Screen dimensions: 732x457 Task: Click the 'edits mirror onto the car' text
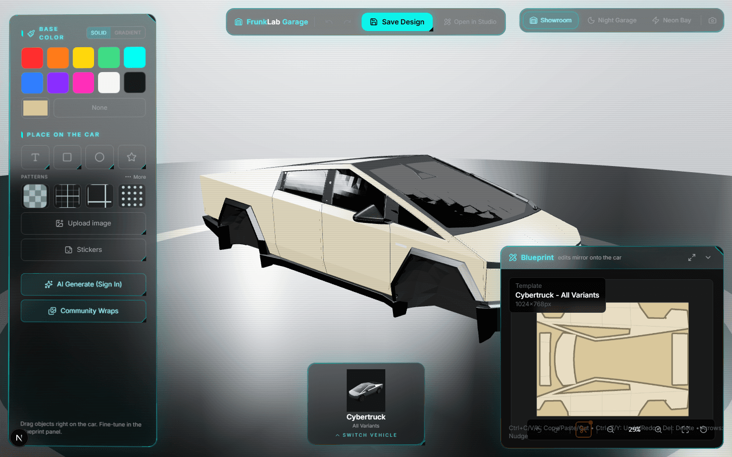[x=590, y=257]
